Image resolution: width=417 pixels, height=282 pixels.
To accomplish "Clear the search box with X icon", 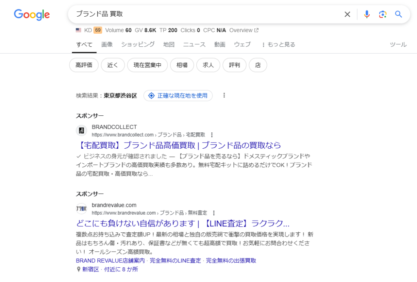I will click(x=347, y=14).
